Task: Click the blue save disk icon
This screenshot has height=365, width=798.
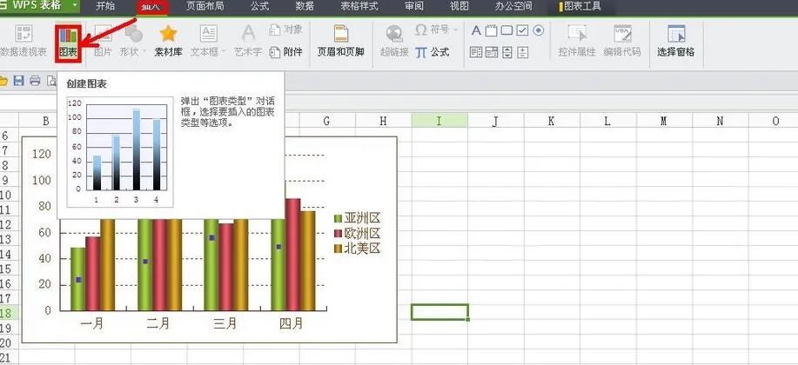Action: pos(19,80)
